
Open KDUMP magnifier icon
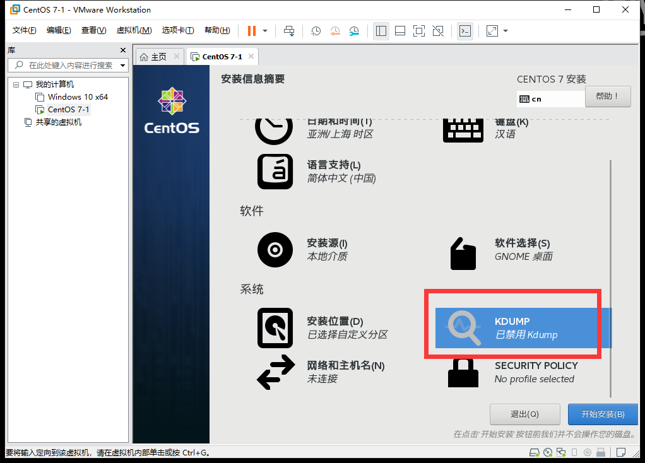(464, 328)
